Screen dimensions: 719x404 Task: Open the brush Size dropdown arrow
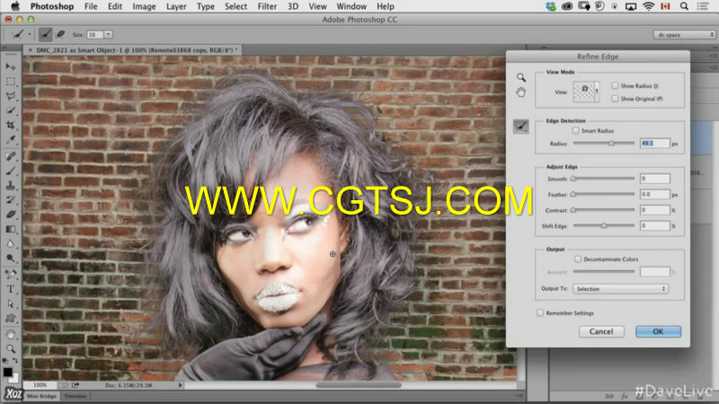(x=108, y=34)
